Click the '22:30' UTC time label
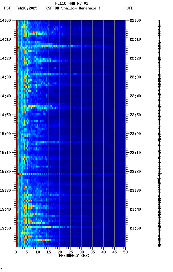Image resolution: width=173 pixels, height=272 pixels. tap(135, 77)
